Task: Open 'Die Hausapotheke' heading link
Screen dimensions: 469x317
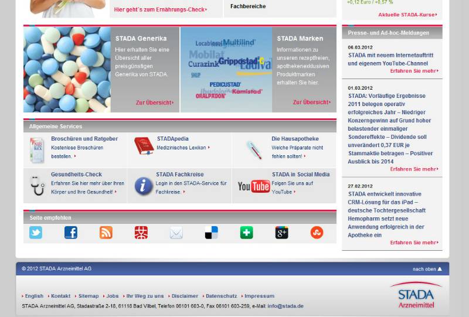Action: coord(295,139)
